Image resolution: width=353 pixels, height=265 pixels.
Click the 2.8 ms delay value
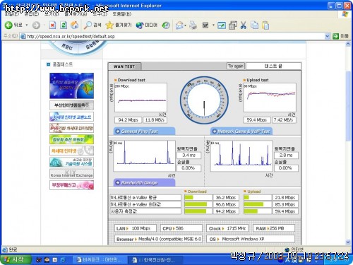pos(286,155)
